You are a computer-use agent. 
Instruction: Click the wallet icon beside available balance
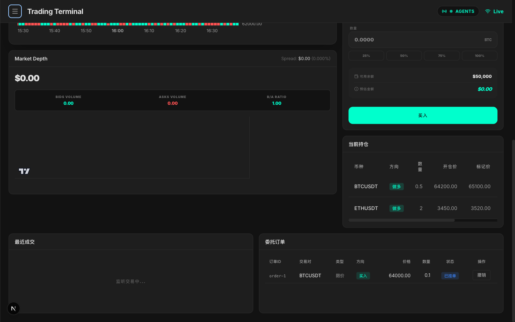(356, 77)
